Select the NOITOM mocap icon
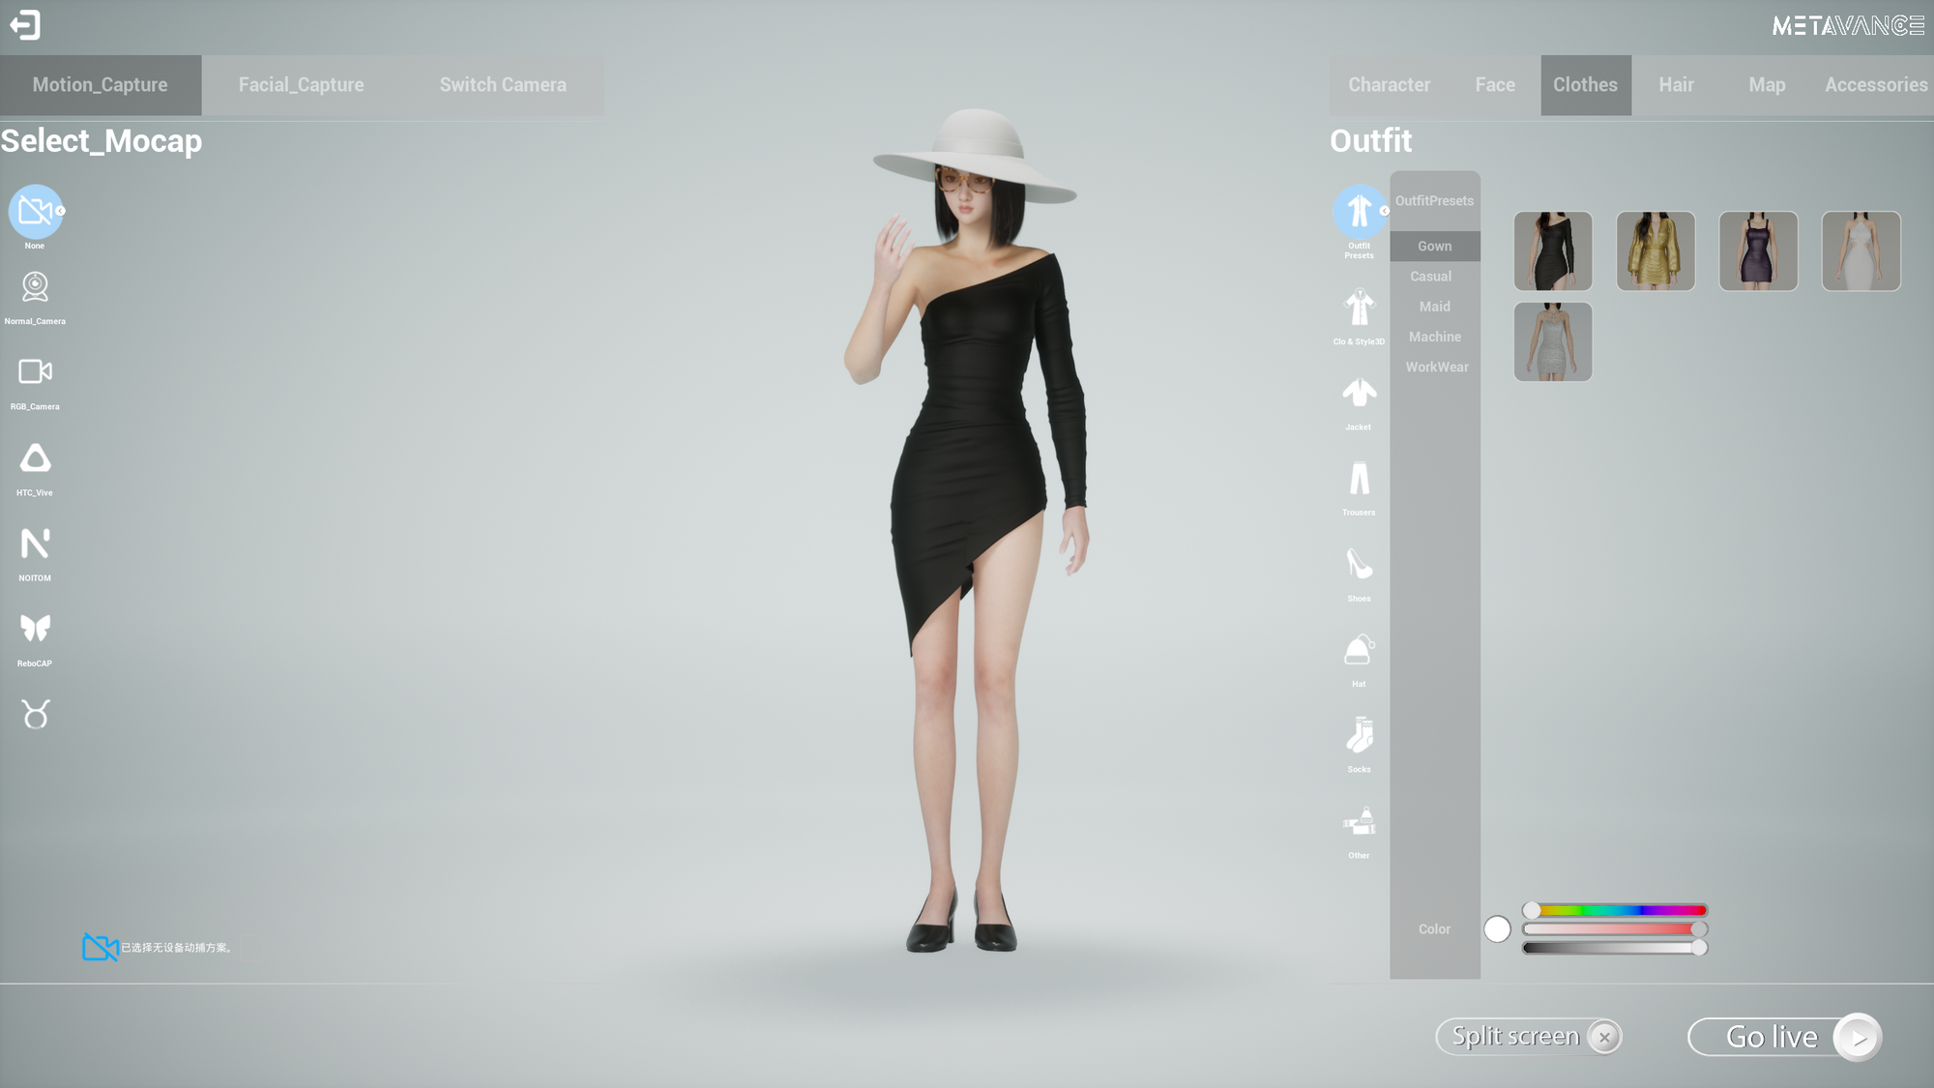The image size is (1934, 1088). pyautogui.click(x=35, y=544)
